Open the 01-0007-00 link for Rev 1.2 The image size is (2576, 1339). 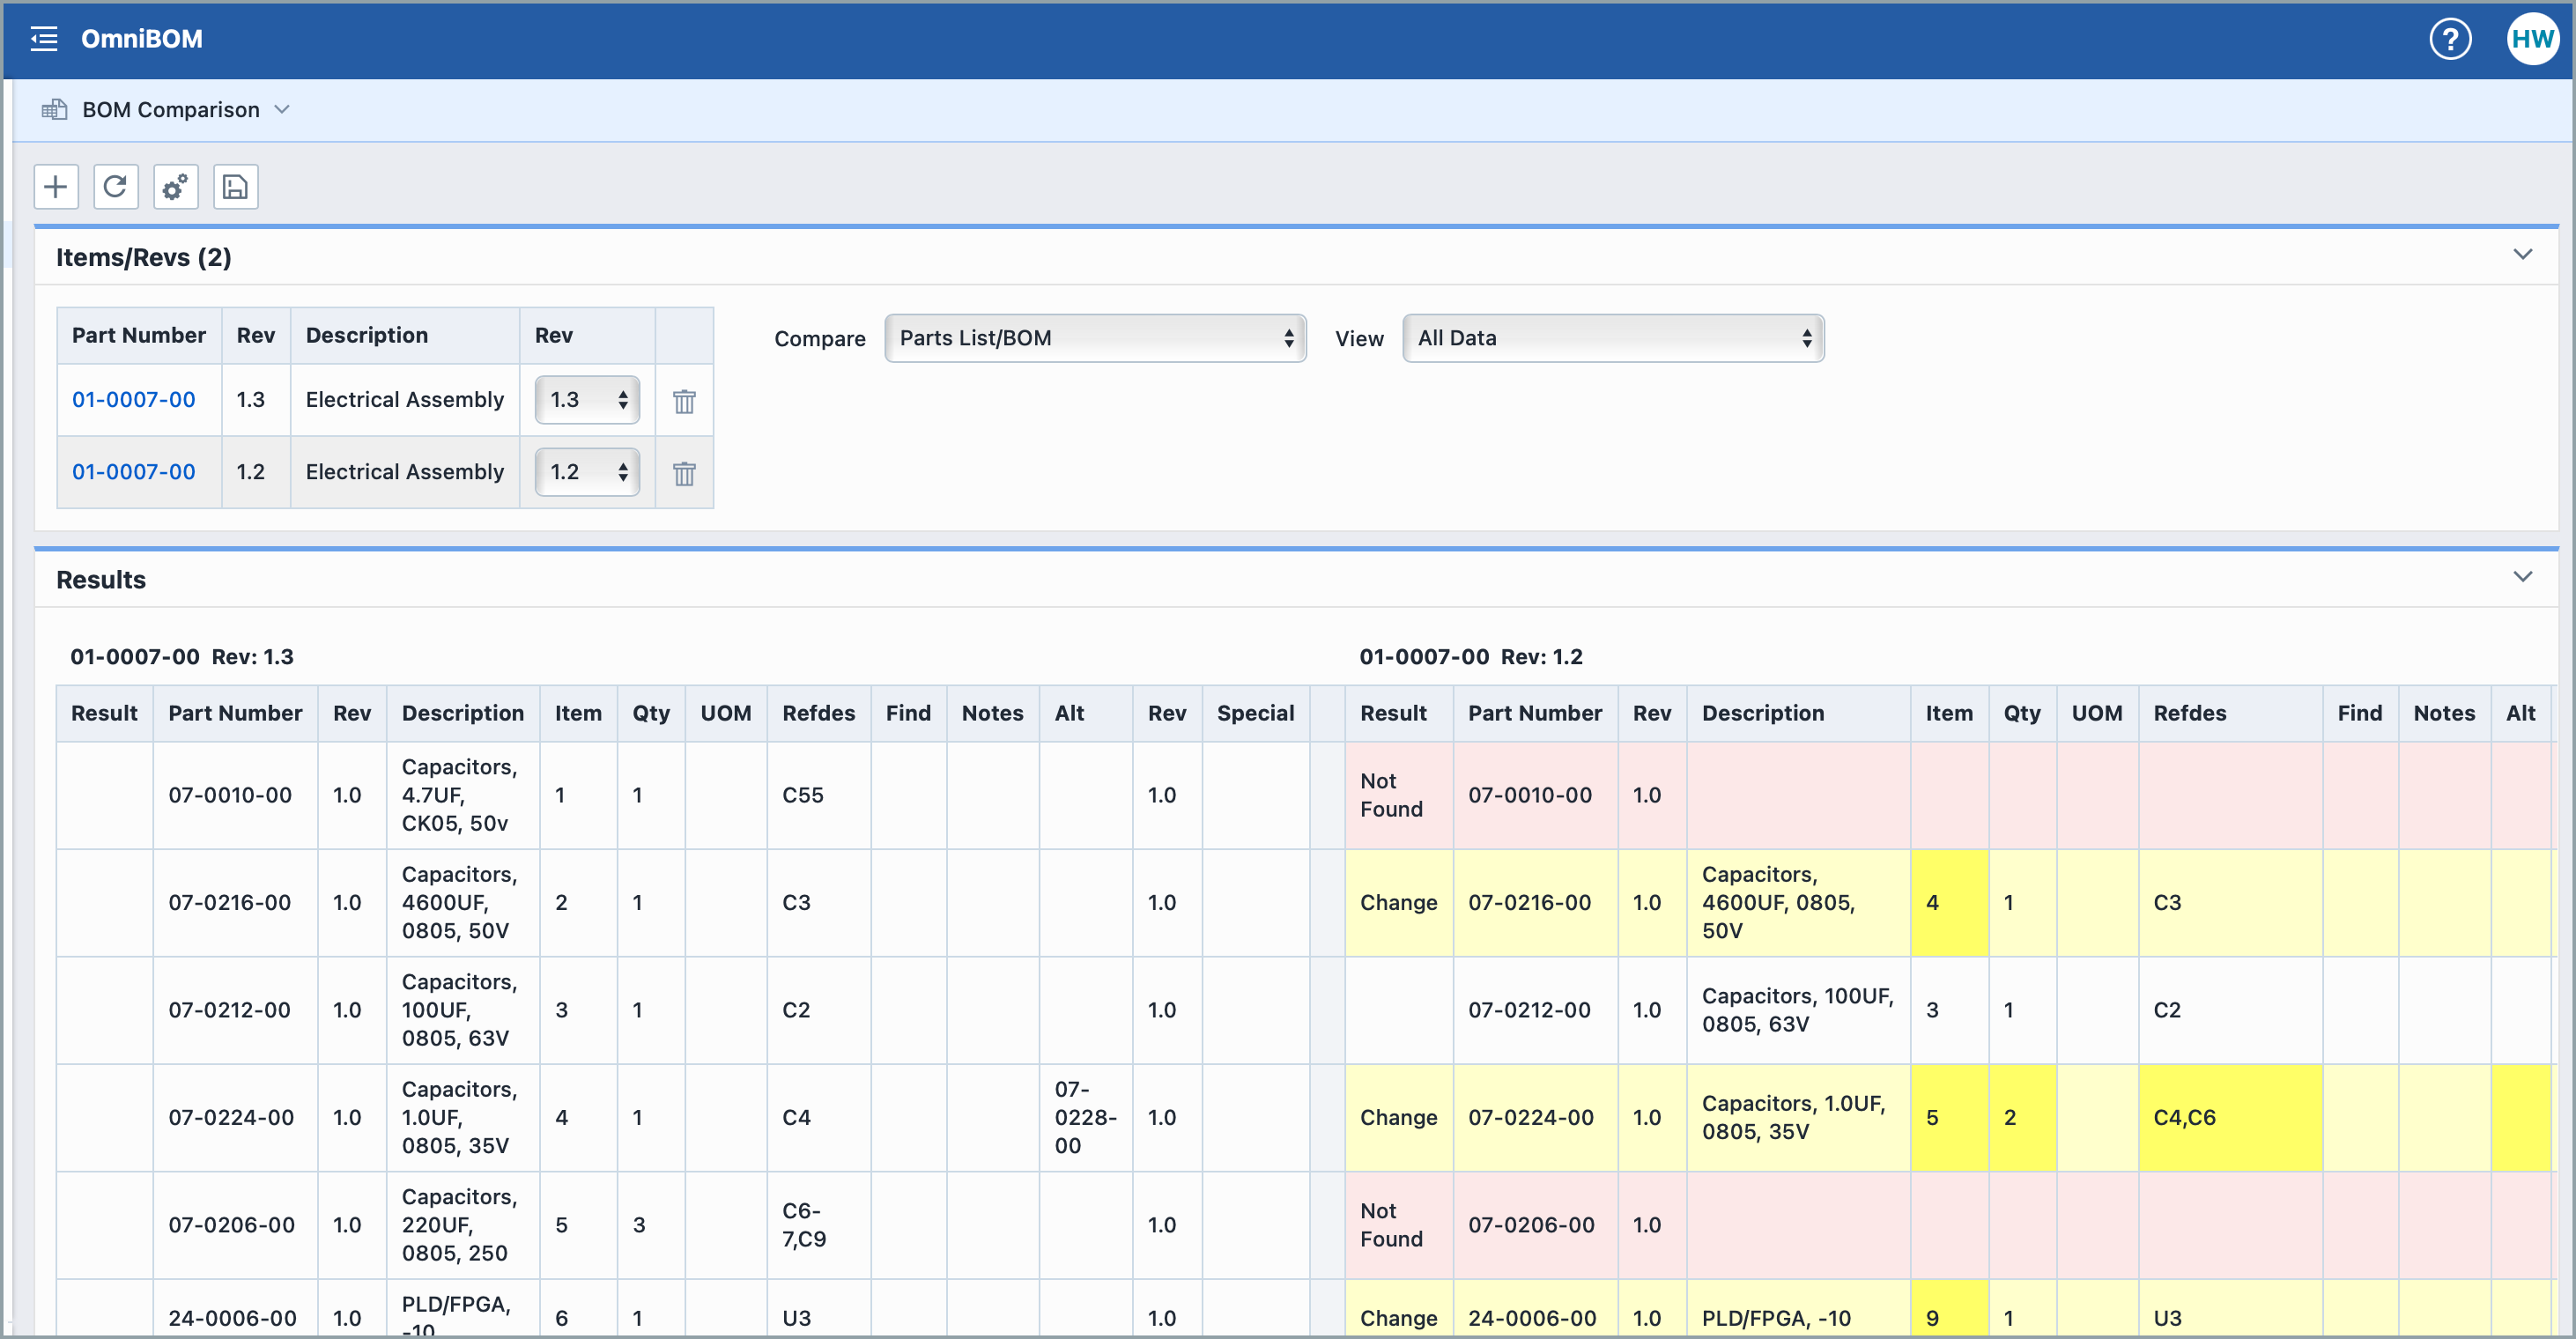coord(134,472)
